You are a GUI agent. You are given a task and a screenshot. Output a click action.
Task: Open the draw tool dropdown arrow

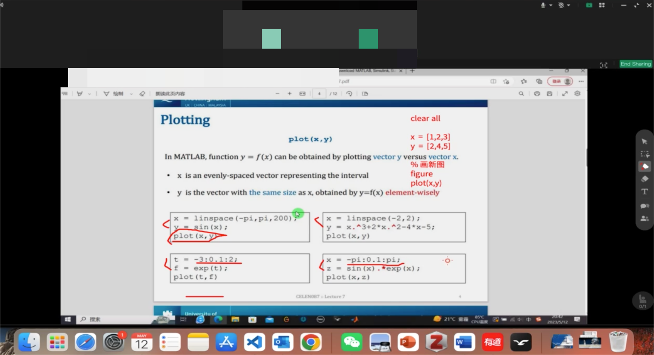coord(131,94)
